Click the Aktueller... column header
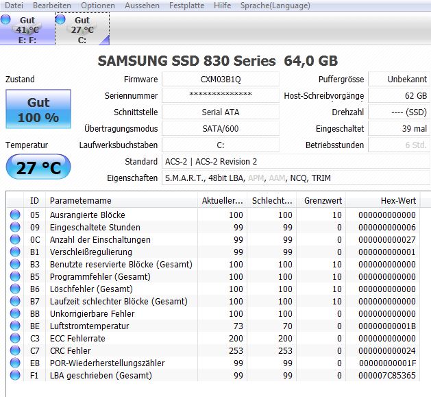 (x=223, y=201)
